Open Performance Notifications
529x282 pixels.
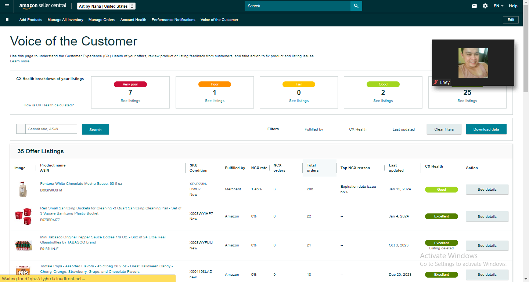coord(173,20)
